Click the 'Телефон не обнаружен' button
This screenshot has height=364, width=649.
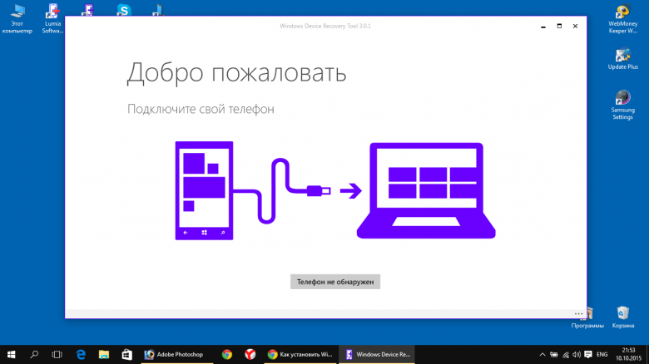(334, 282)
